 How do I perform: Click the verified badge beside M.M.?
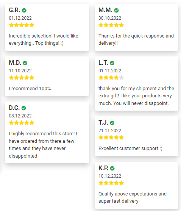(x=116, y=10)
